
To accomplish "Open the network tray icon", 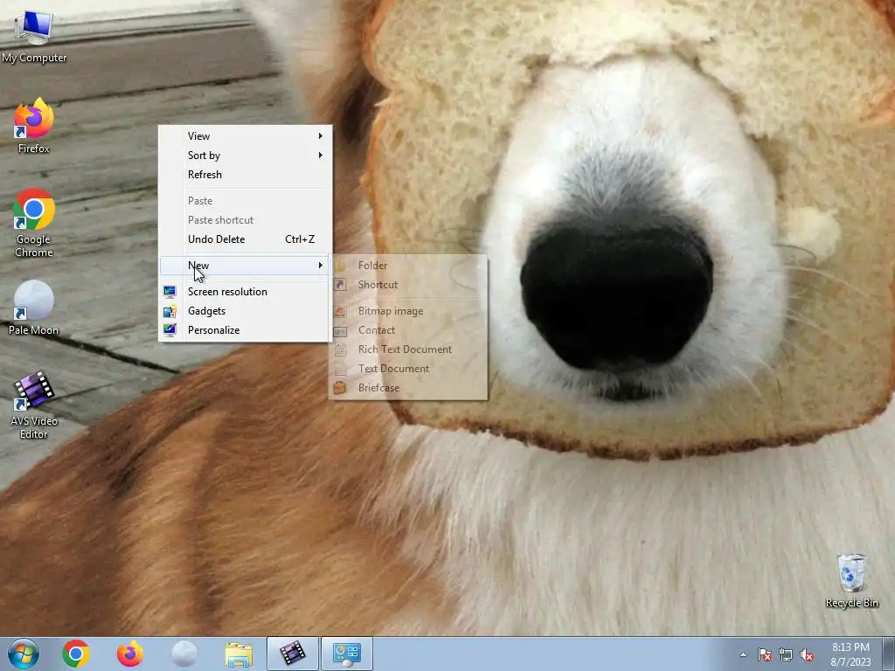I will click(x=786, y=654).
